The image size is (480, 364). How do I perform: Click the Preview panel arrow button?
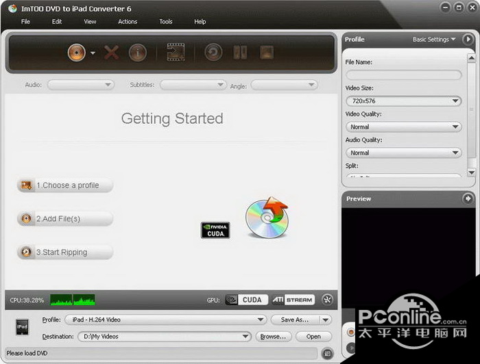[x=468, y=198]
